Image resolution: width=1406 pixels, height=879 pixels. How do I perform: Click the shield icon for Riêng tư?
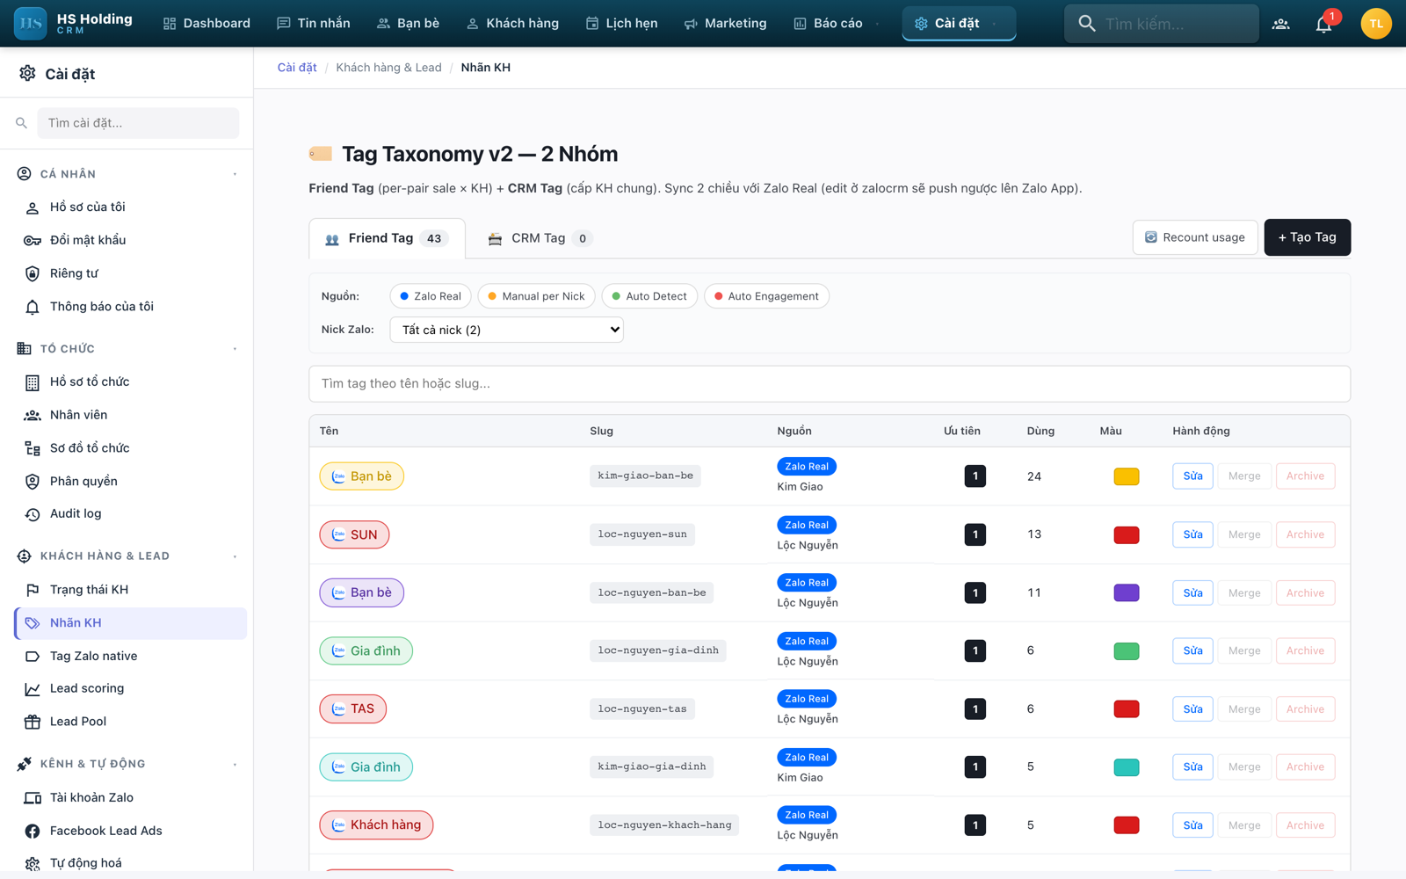[x=33, y=273]
